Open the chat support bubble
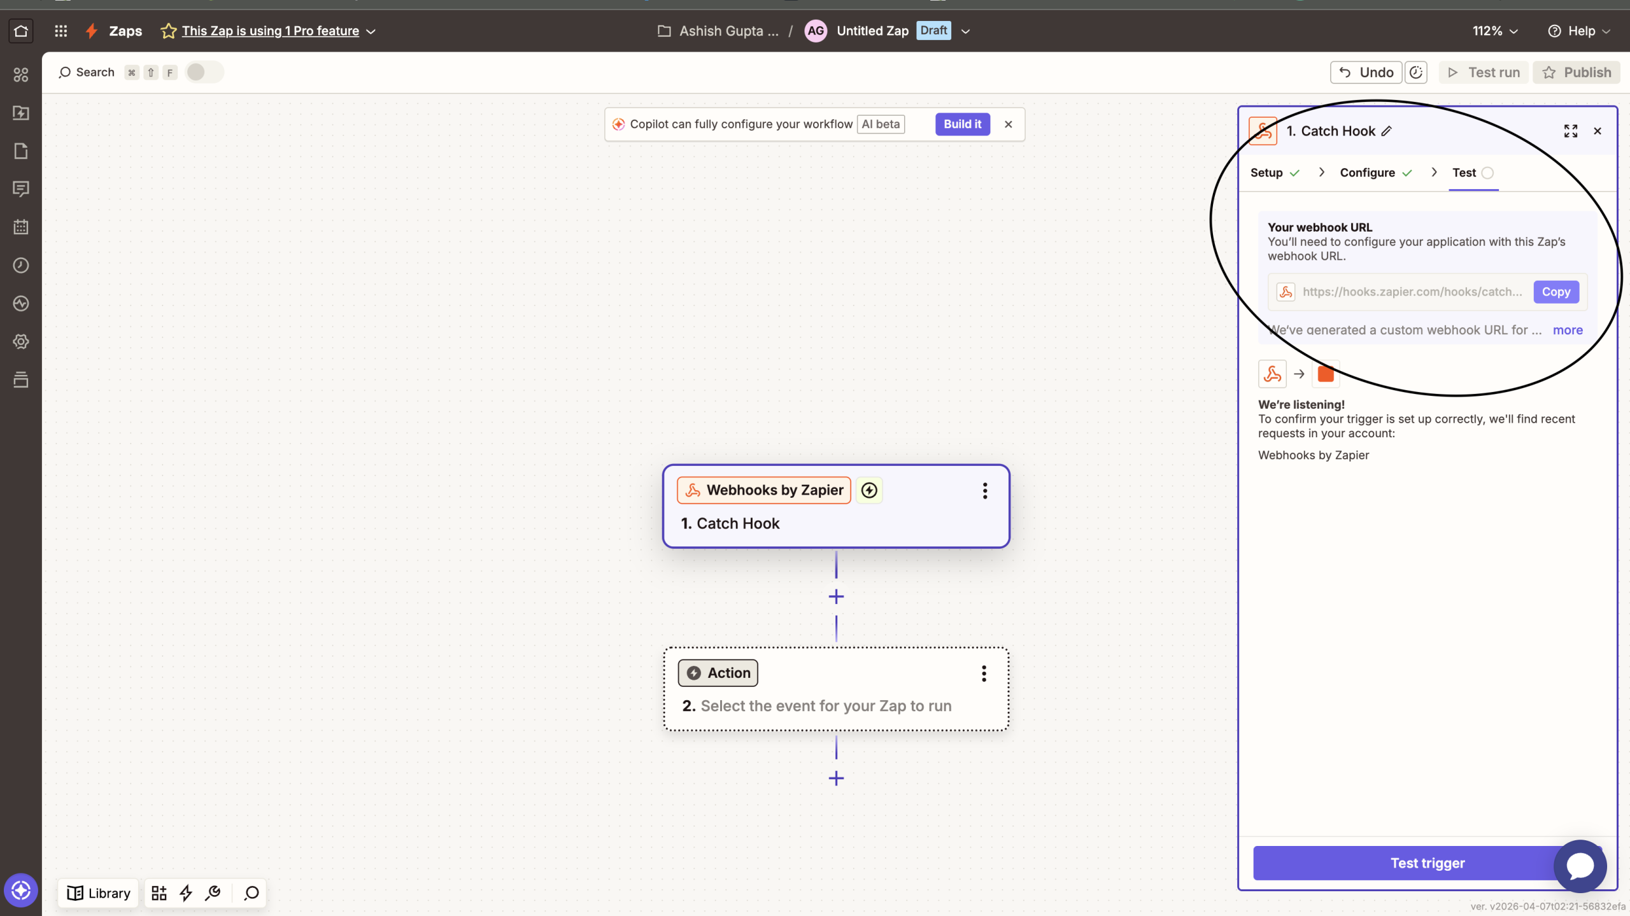 [1580, 866]
